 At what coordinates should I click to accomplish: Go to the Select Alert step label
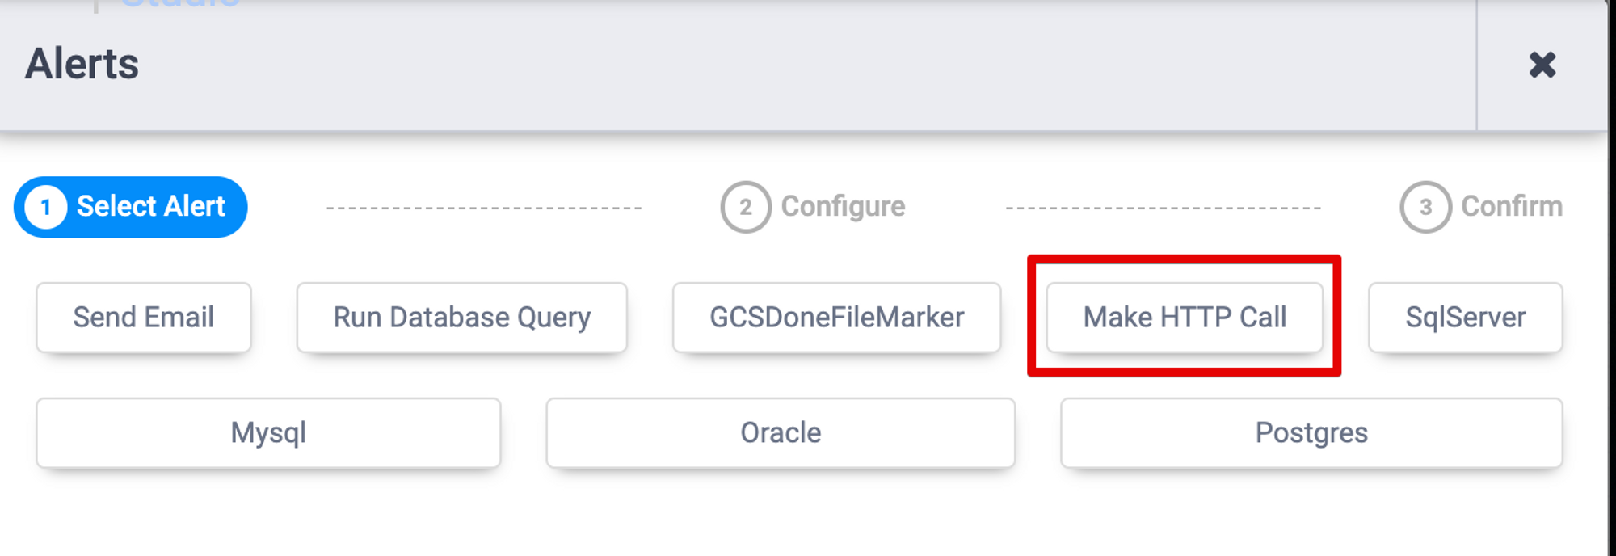click(150, 207)
